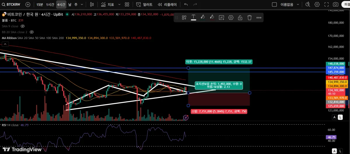Image resolution: width=350 pixels, height=154 pixels.
Task: Redo the last chart action
Action: pyautogui.click(x=195, y=4)
